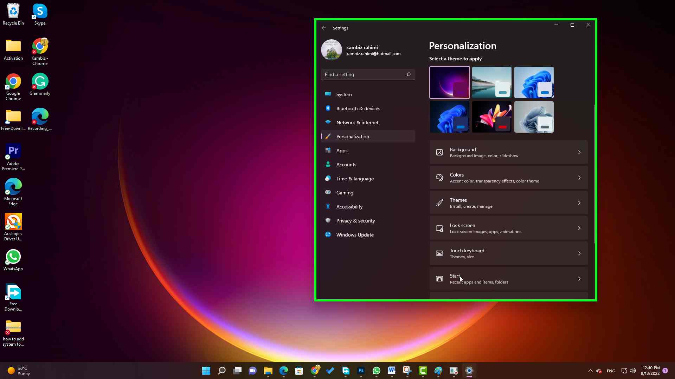Expand Colors settings chevron
675x379 pixels.
tap(579, 177)
